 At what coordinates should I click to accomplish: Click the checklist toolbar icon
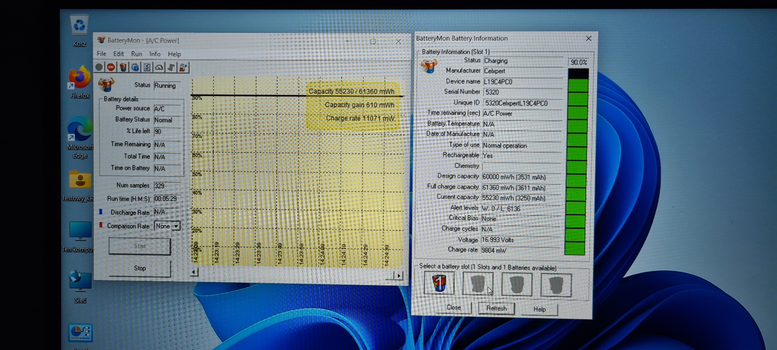click(147, 67)
